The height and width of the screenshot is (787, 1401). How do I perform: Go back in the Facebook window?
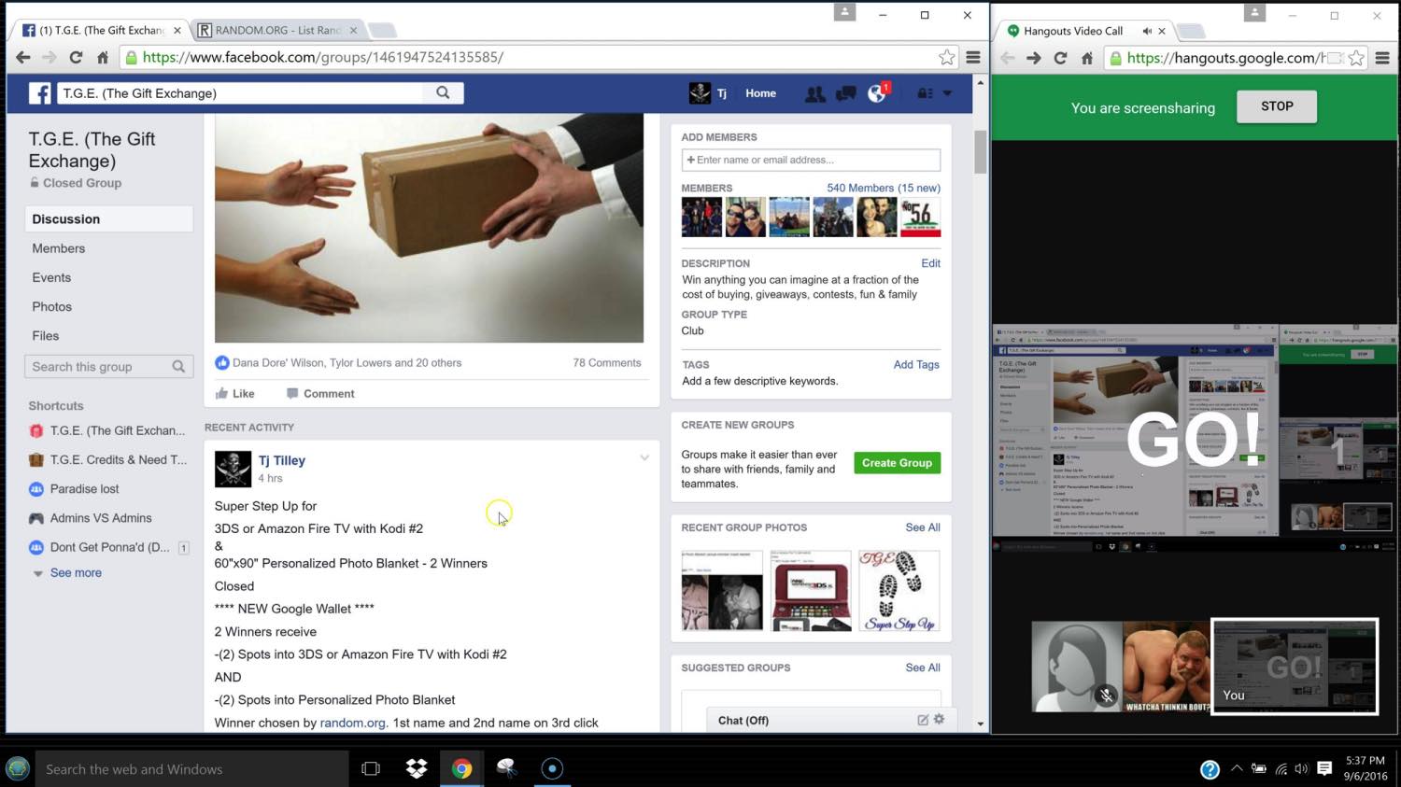23,57
